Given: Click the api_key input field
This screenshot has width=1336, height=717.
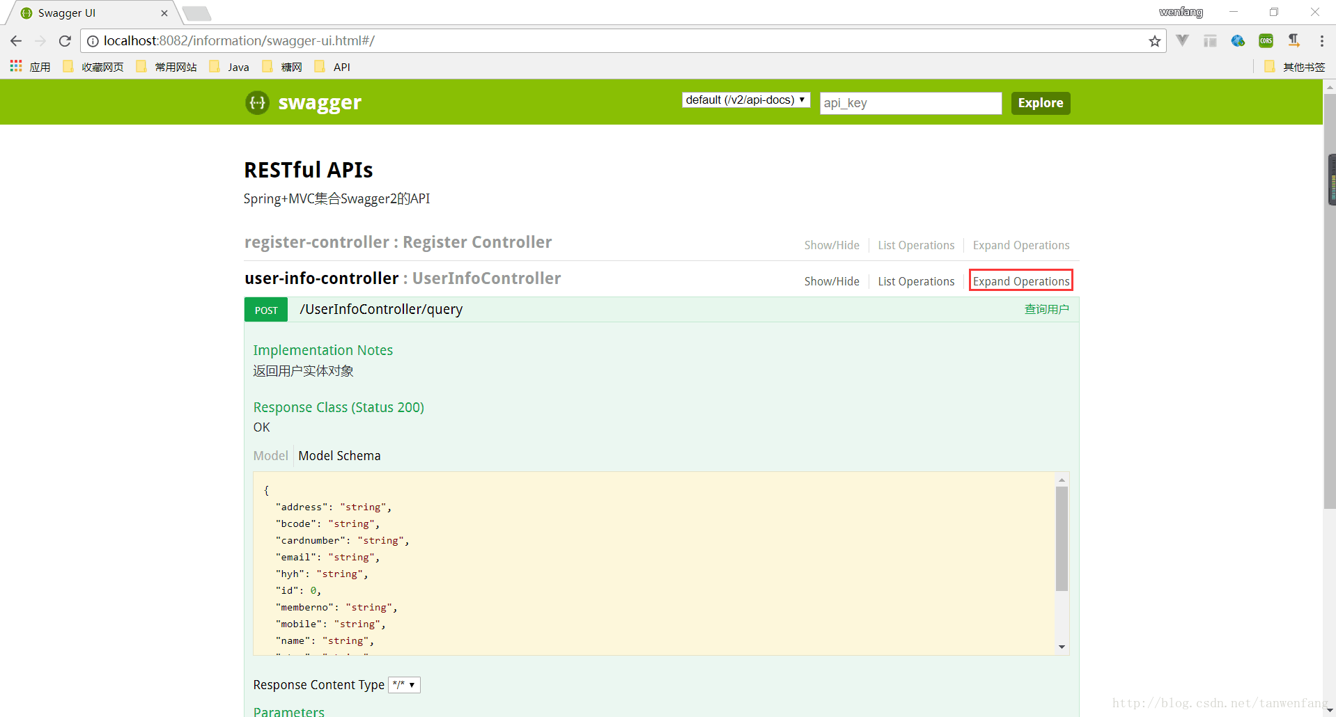Looking at the screenshot, I should tap(910, 103).
